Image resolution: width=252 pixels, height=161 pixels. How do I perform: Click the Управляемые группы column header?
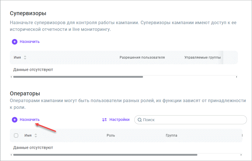point(202,58)
